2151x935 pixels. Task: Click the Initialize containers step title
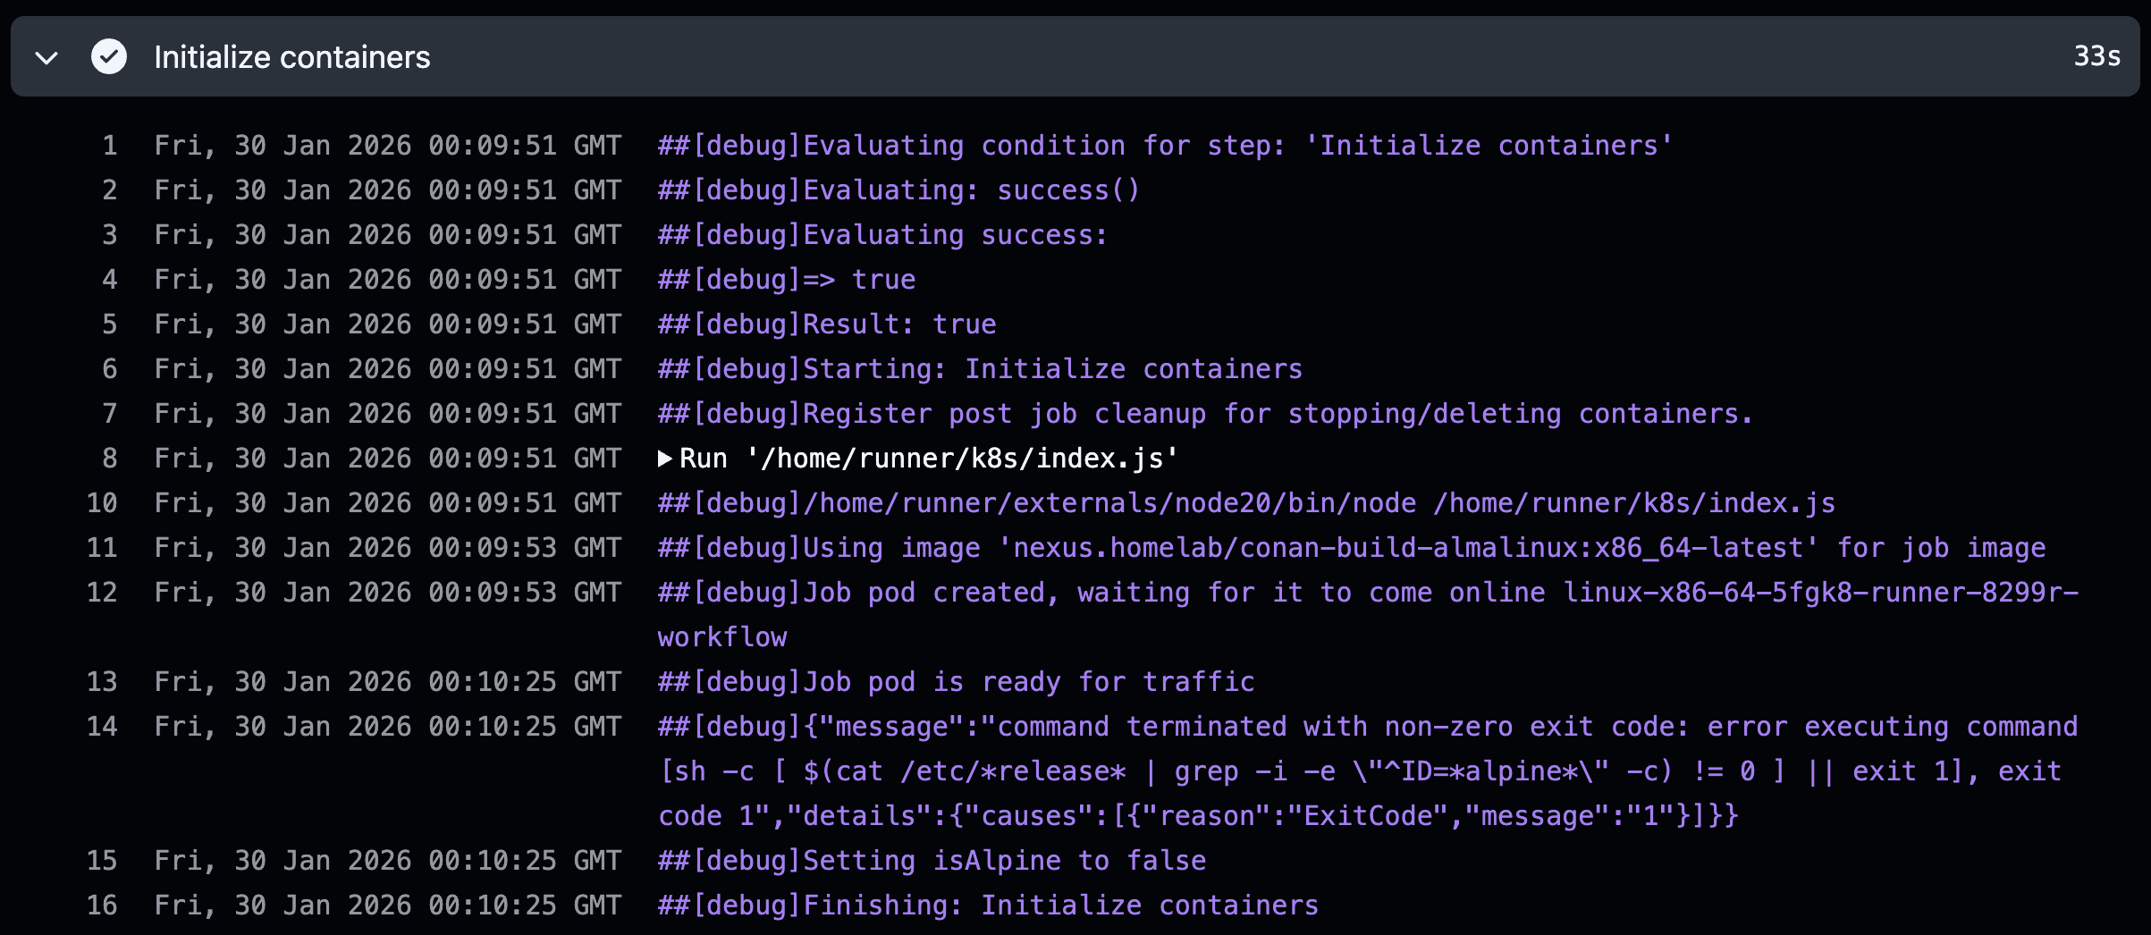coord(291,57)
